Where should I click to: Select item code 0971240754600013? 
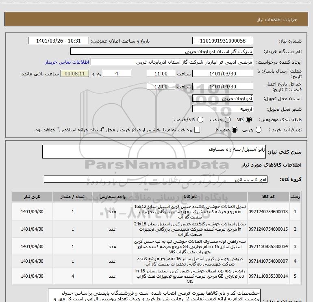click(x=268, y=212)
